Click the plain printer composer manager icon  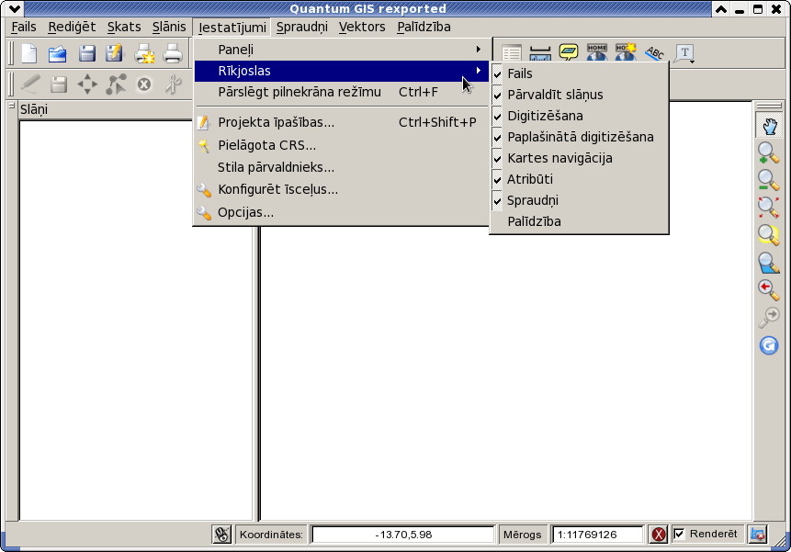[x=173, y=53]
